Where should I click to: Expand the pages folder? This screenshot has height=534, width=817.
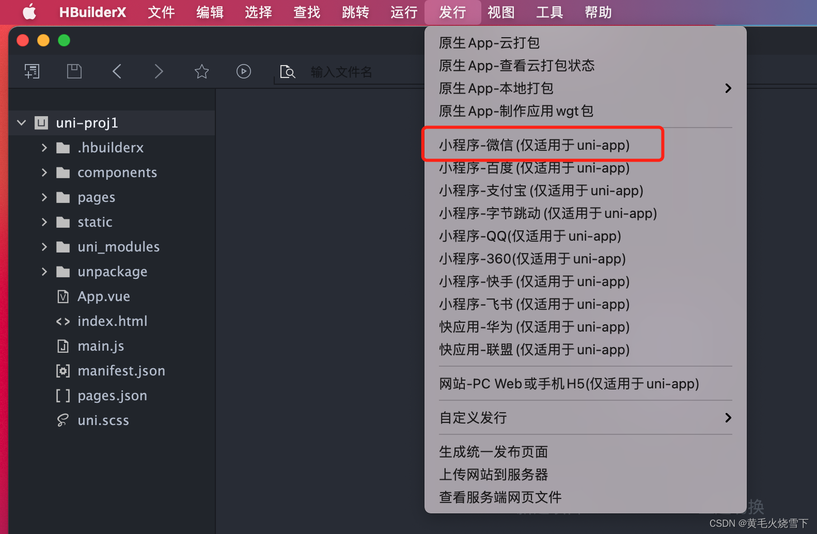point(44,197)
